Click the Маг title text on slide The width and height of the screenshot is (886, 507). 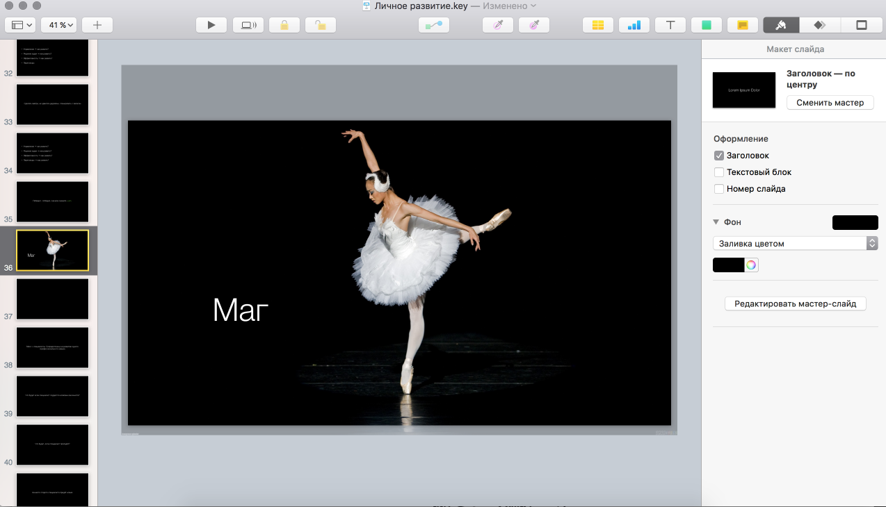(x=241, y=310)
